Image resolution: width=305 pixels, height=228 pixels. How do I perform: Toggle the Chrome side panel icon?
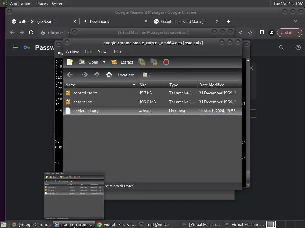[262, 33]
